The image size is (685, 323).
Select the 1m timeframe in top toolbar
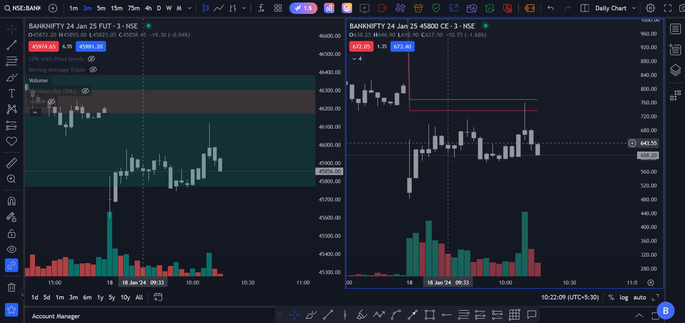[73, 8]
